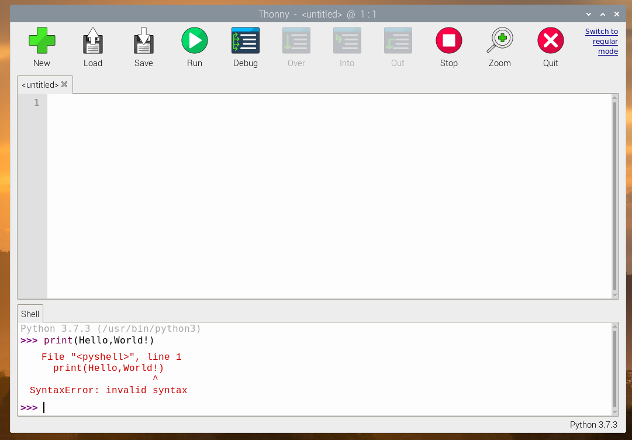
Task: Maximize the Thonny window
Action: [603, 14]
